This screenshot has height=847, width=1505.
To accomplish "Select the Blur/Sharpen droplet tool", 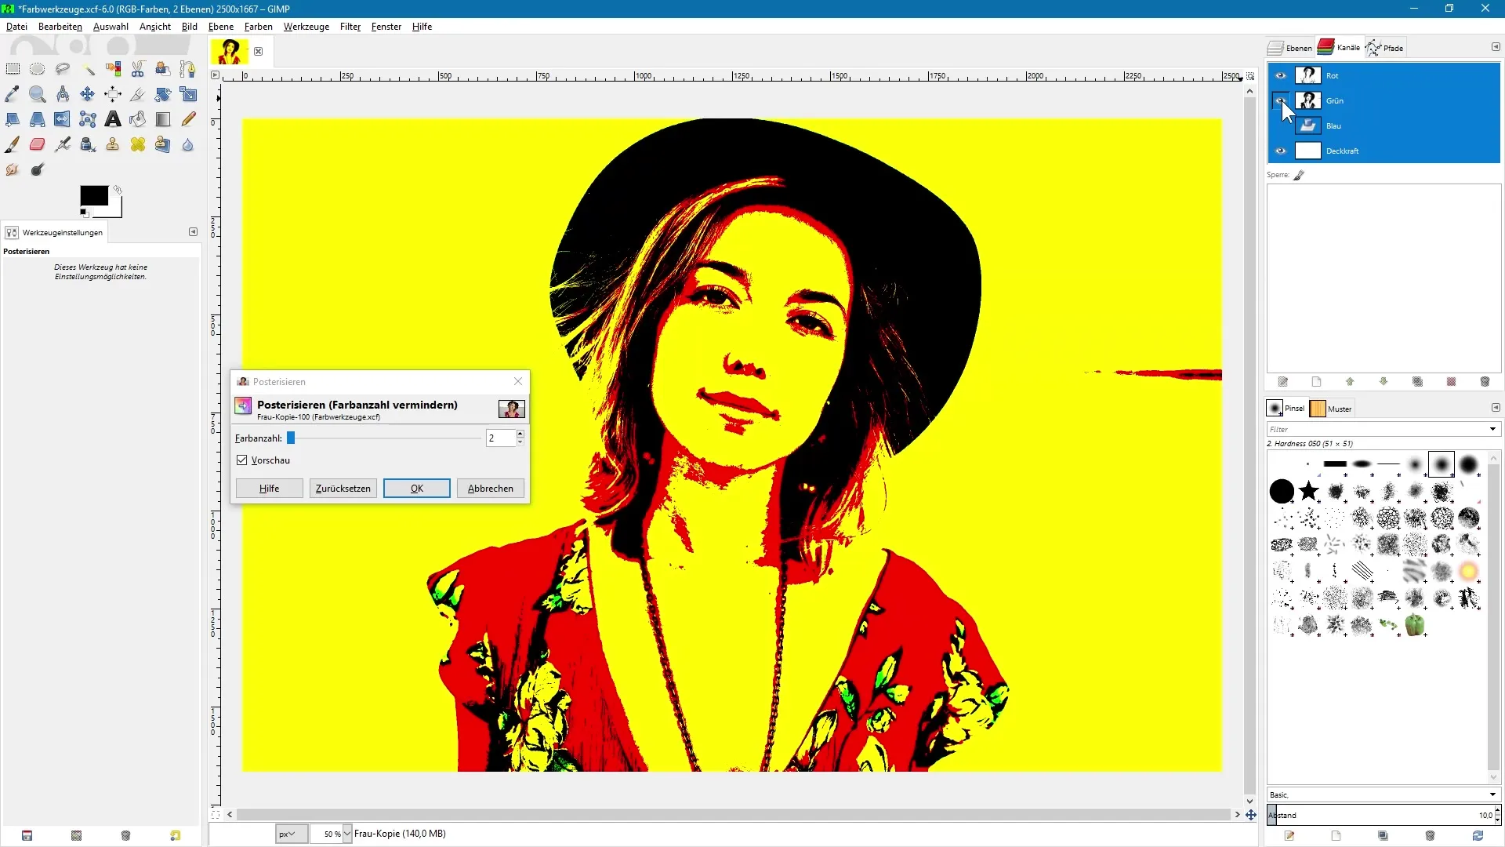I will click(188, 144).
